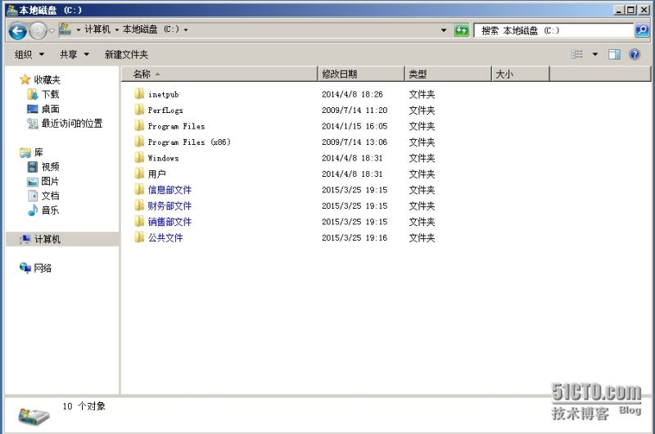Viewport: 655px width, 434px height.
Task: Open the 共享 toolbar menu
Action: [74, 54]
